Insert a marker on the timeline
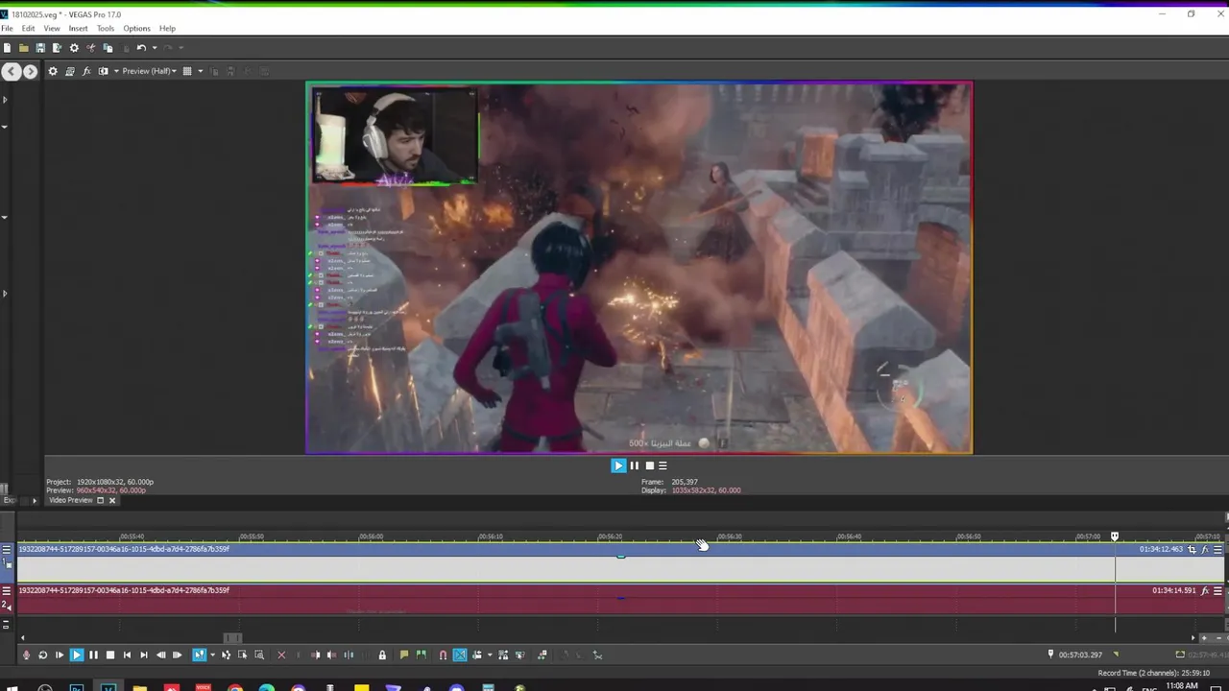 (404, 655)
